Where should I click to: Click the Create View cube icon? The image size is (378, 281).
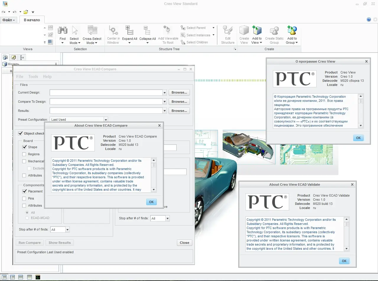point(244,30)
